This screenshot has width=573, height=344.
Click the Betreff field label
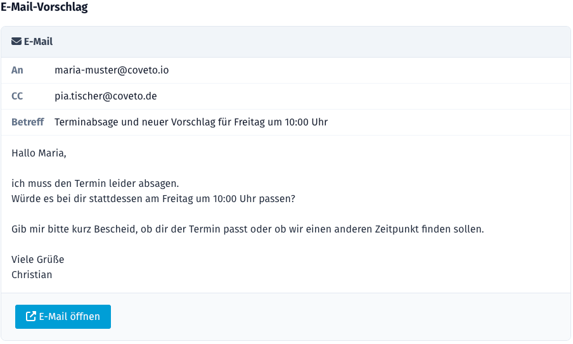pos(28,122)
